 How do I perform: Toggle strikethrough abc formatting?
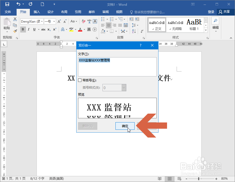(43, 29)
